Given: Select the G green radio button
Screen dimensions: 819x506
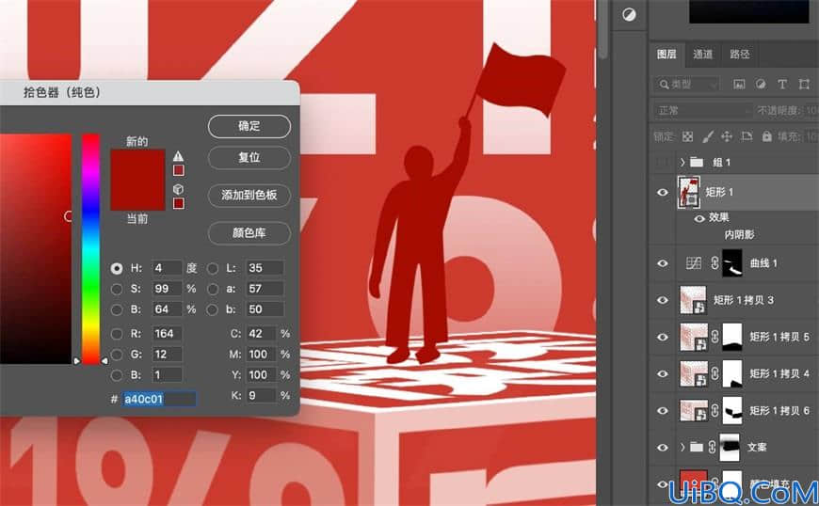Looking at the screenshot, I should click(117, 355).
